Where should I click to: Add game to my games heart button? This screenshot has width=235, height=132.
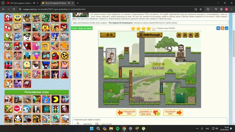(149, 113)
